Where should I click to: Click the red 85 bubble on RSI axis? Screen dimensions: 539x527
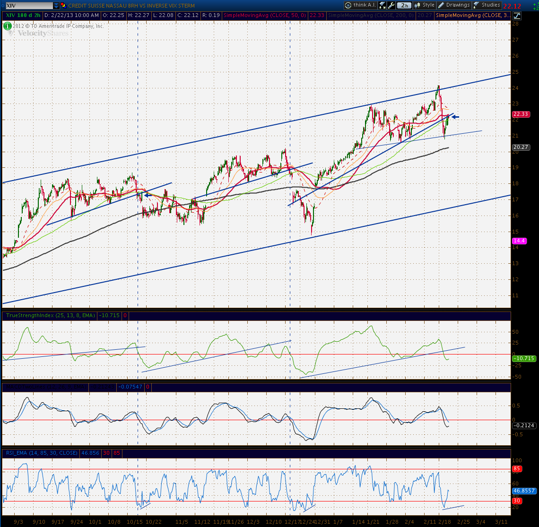coord(517,468)
